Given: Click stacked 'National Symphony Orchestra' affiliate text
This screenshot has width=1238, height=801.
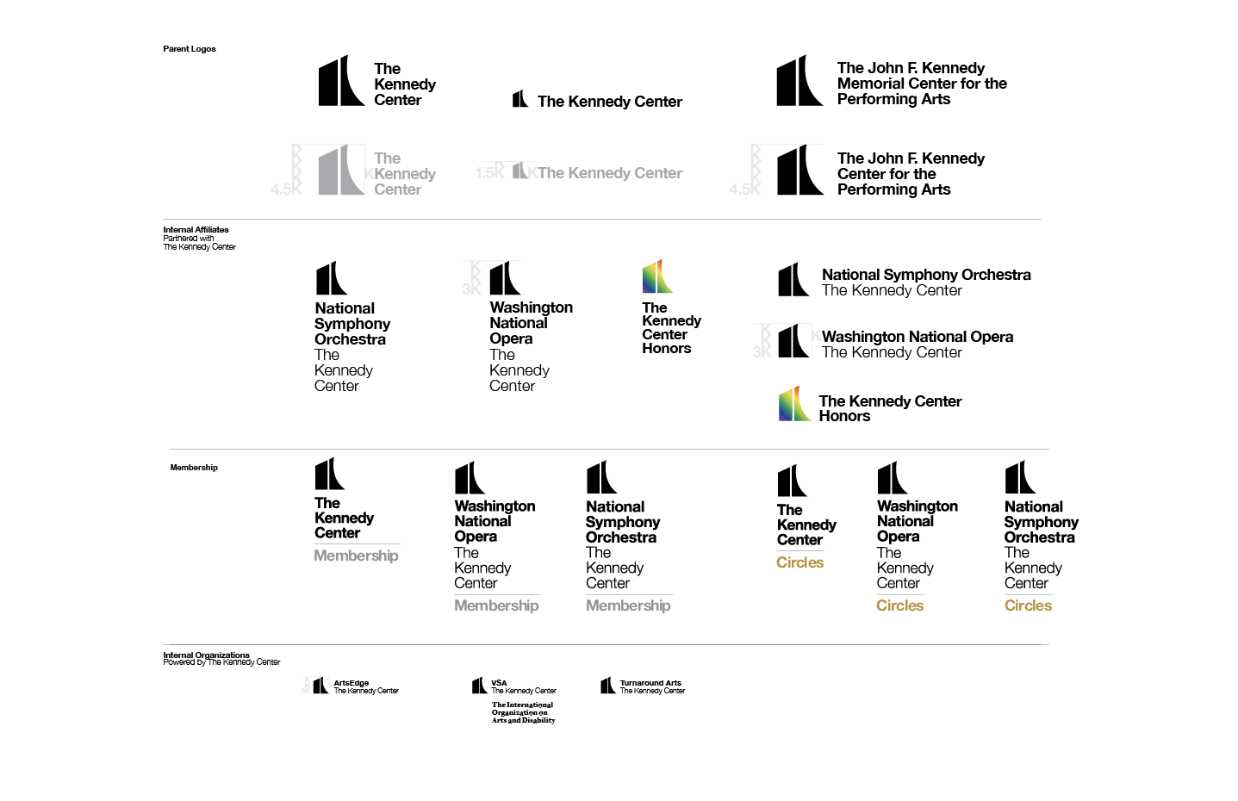Looking at the screenshot, I should point(352,324).
